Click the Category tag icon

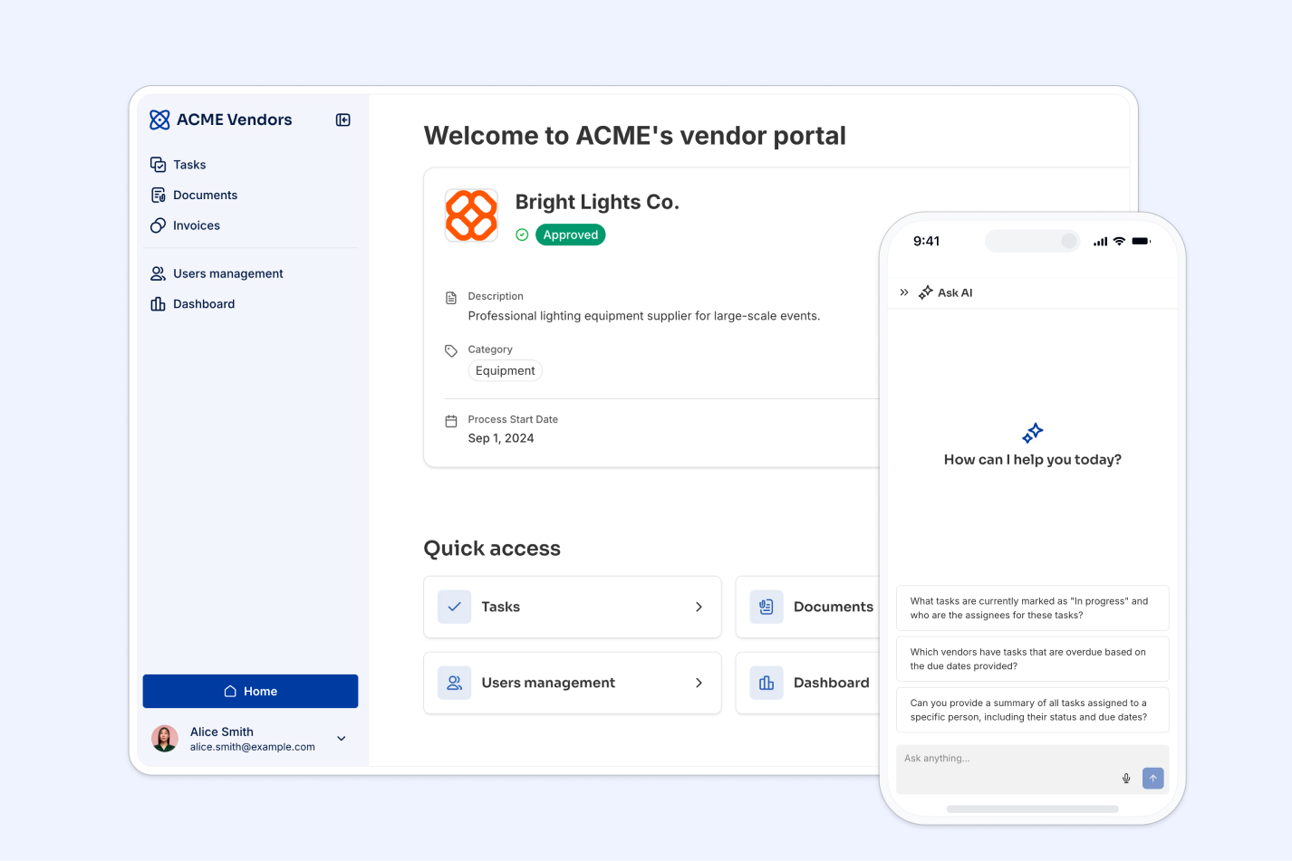(x=451, y=350)
